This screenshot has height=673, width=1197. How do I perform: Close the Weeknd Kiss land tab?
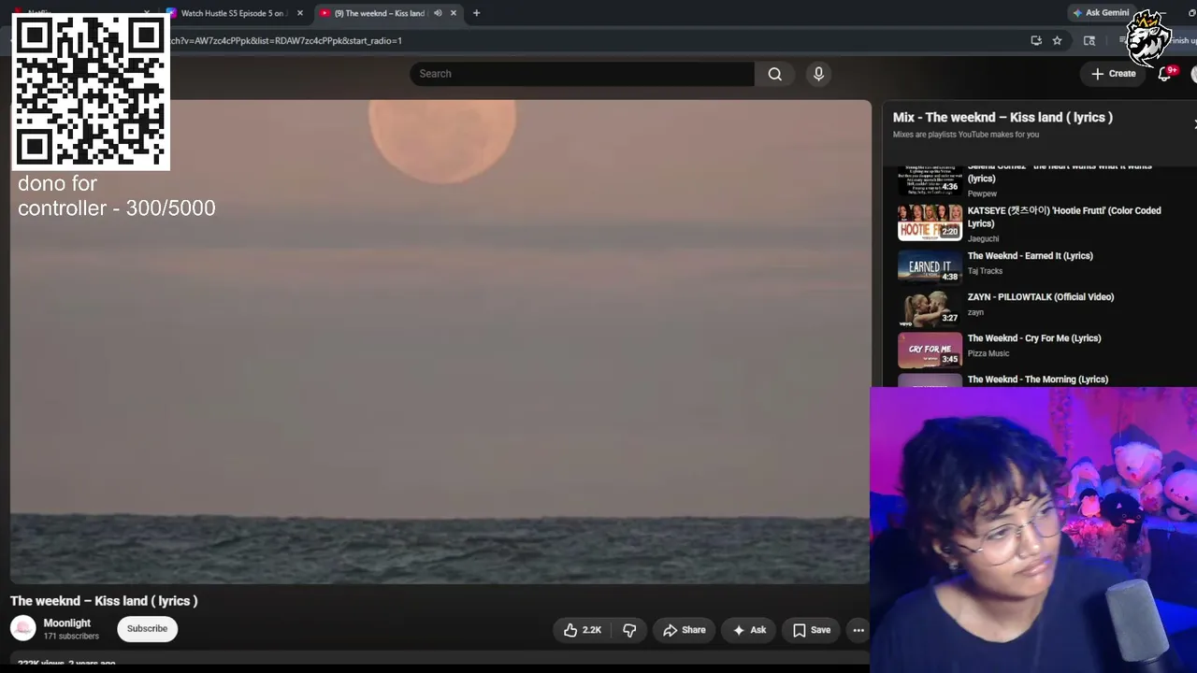[x=454, y=13]
